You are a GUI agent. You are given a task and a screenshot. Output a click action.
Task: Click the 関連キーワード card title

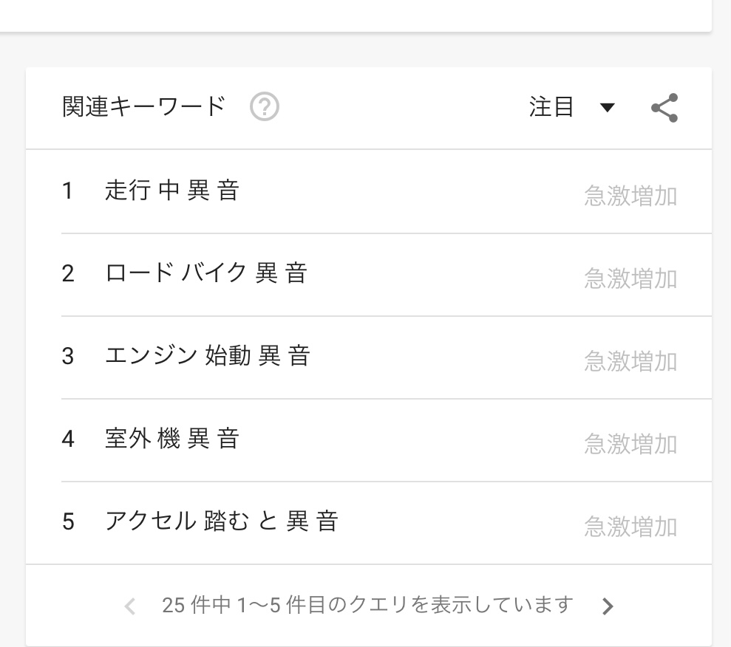(x=143, y=106)
